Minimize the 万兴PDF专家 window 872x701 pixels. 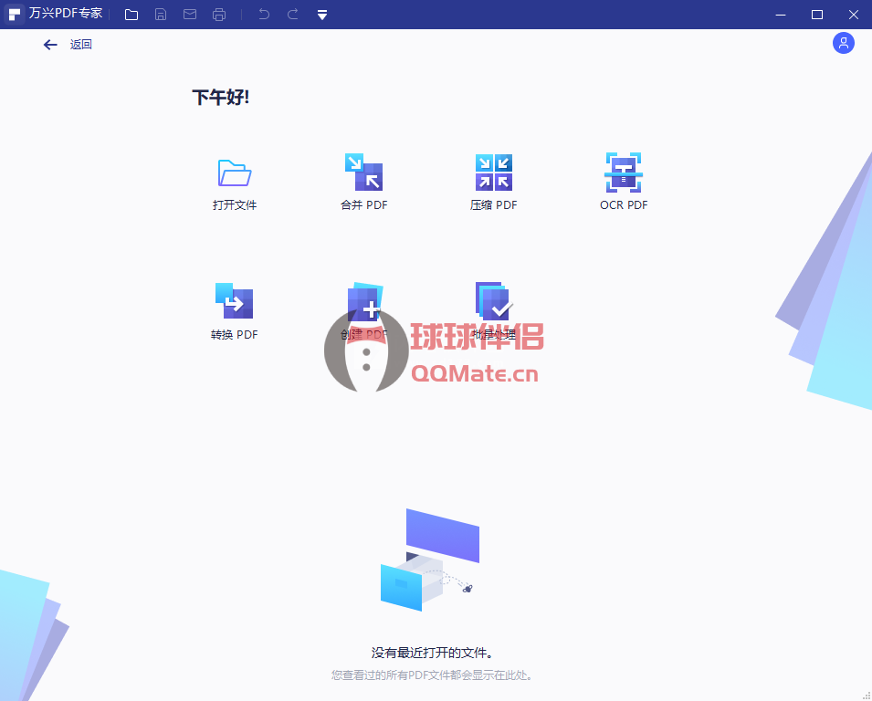point(781,15)
